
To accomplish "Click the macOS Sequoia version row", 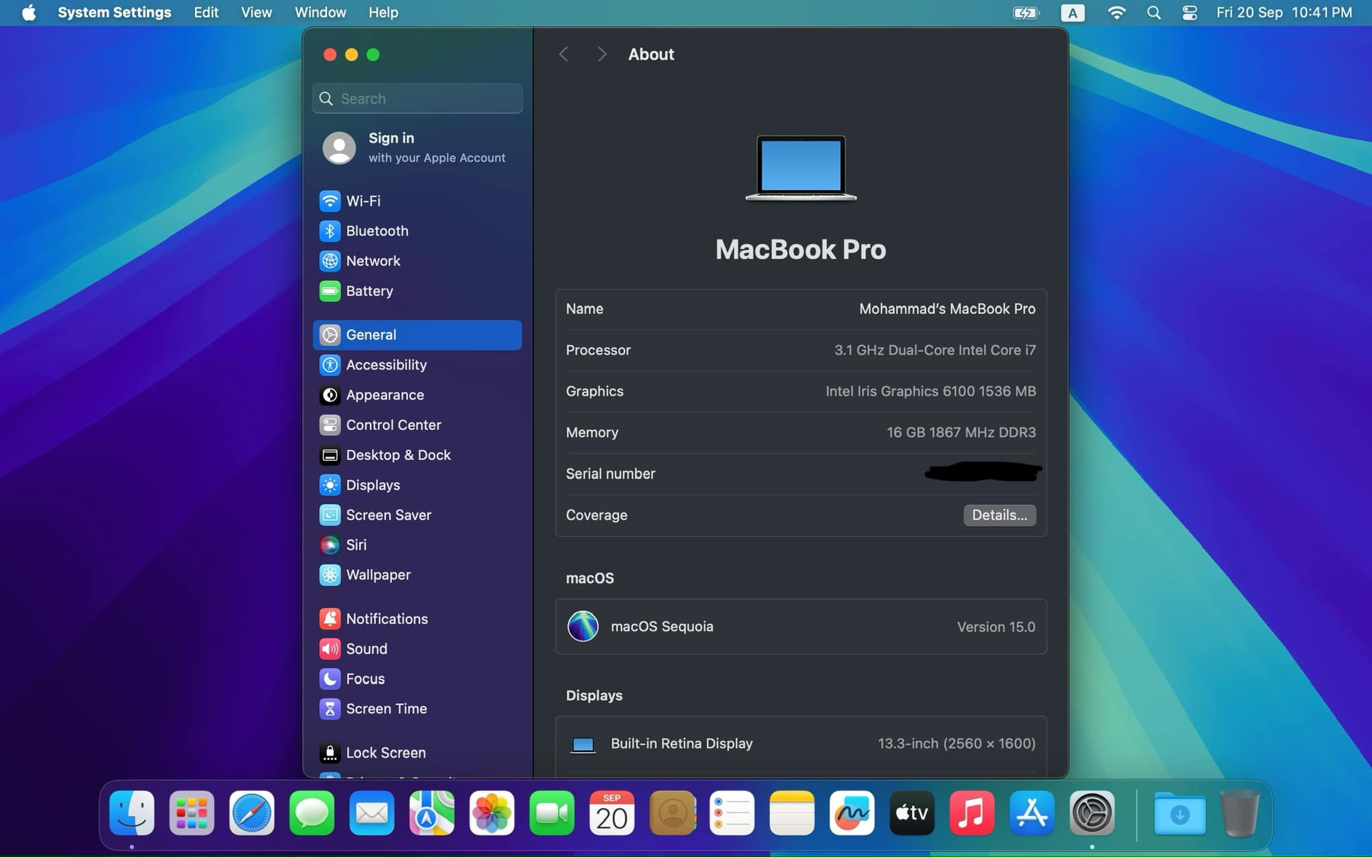I will click(x=801, y=627).
